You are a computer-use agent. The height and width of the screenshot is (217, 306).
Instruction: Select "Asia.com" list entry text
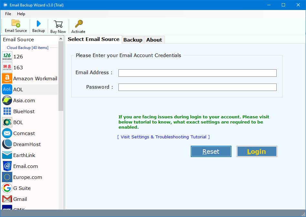[24, 101]
